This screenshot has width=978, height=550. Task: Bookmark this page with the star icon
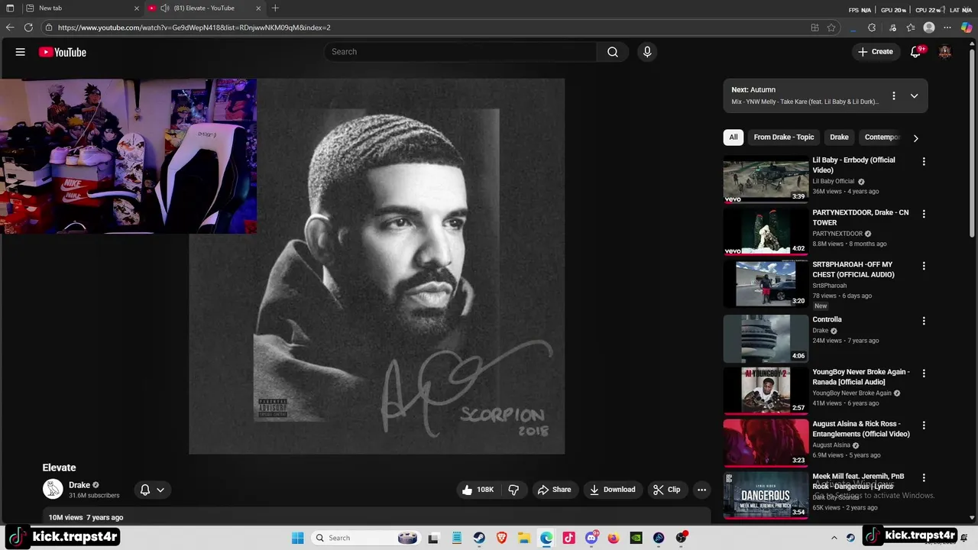(831, 27)
